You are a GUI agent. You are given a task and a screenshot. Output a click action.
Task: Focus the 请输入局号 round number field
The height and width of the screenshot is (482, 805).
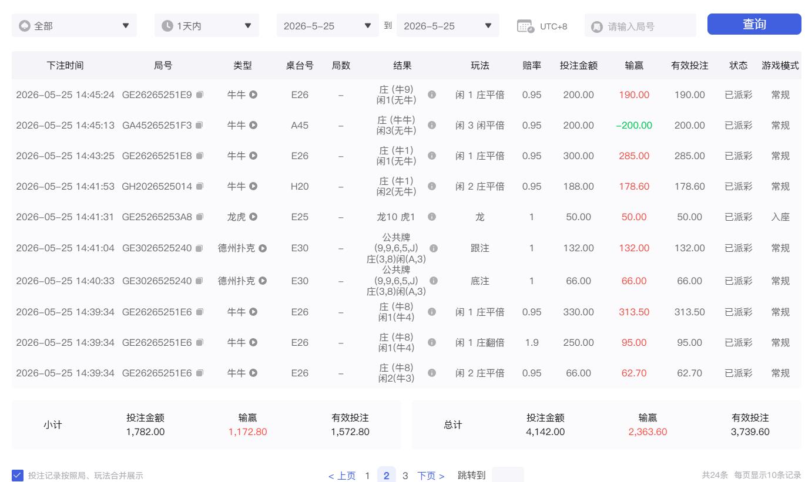pyautogui.click(x=640, y=26)
